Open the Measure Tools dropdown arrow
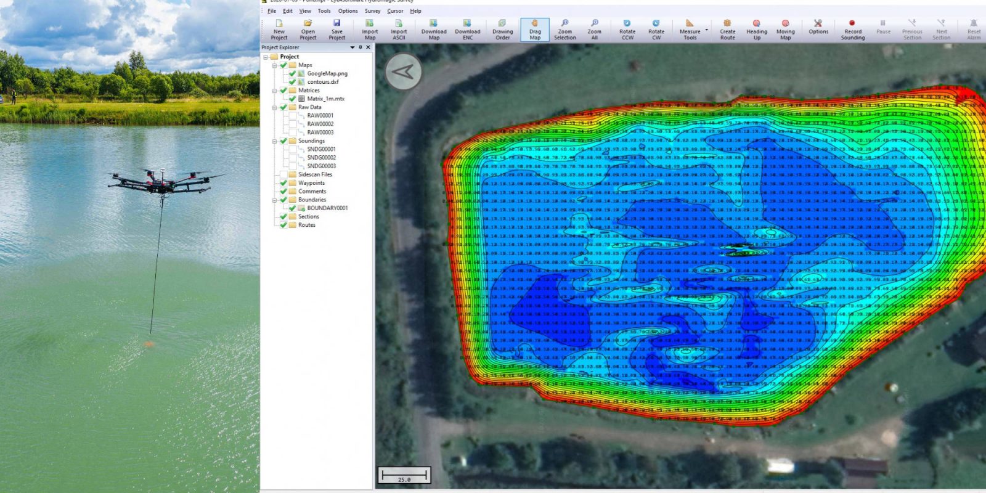Image resolution: width=986 pixels, height=493 pixels. 706,30
